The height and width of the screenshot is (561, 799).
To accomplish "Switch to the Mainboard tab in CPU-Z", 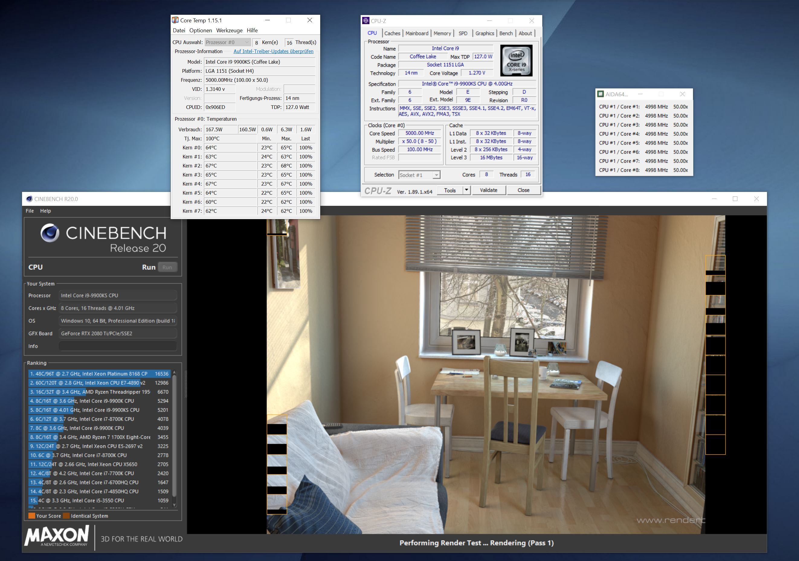I will tap(417, 33).
